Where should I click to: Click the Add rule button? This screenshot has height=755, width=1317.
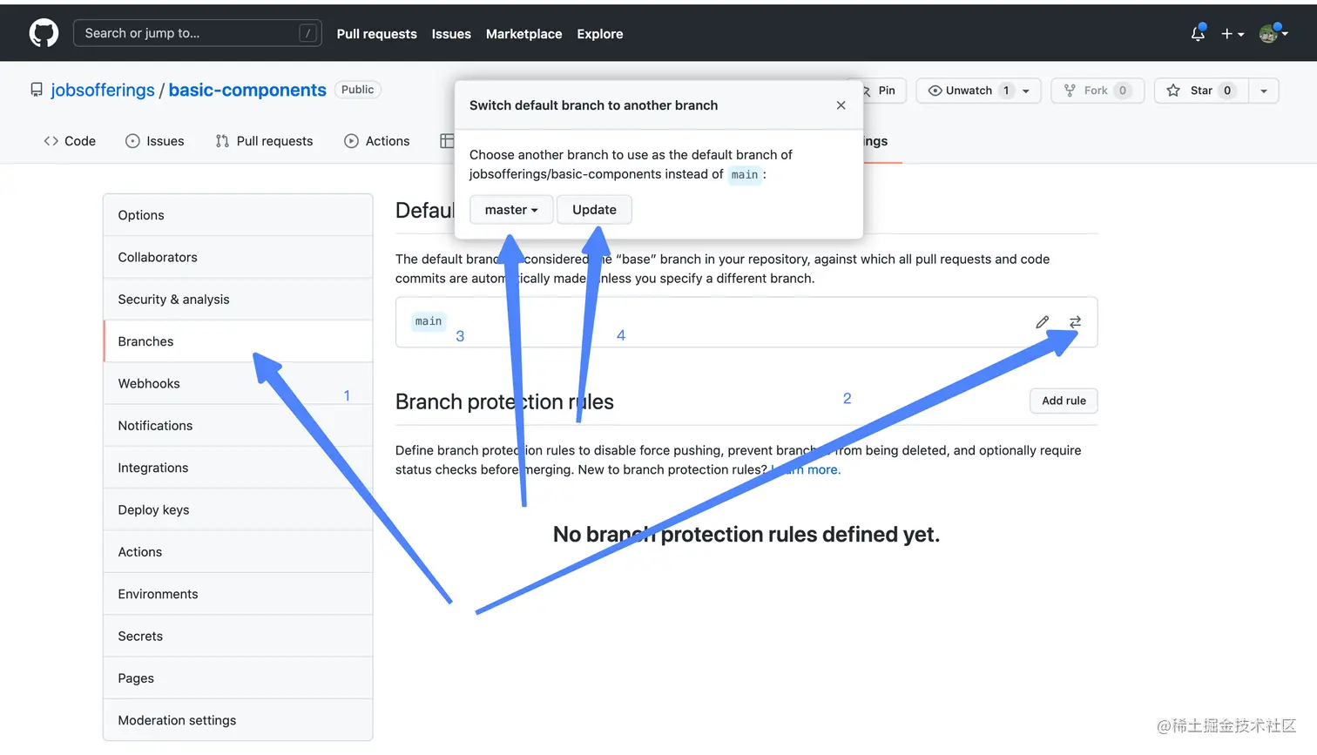1064,401
